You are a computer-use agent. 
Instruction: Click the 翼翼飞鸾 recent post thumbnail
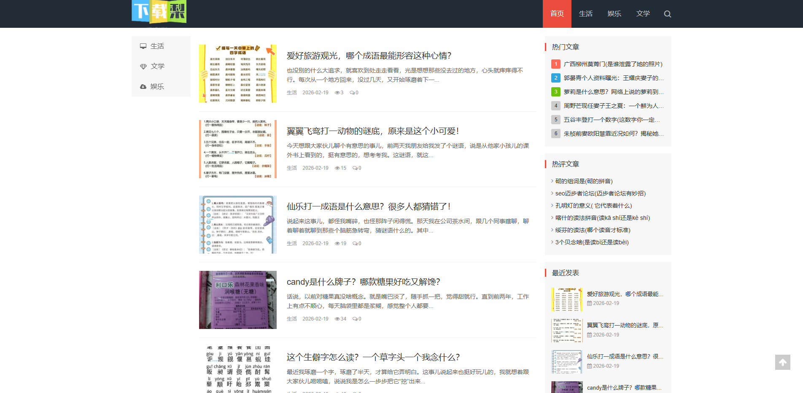(x=566, y=331)
